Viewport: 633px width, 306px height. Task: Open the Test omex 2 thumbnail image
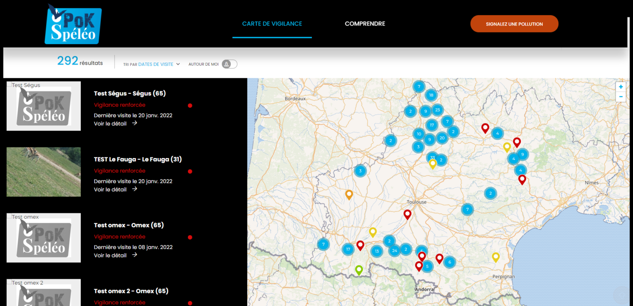click(x=44, y=293)
